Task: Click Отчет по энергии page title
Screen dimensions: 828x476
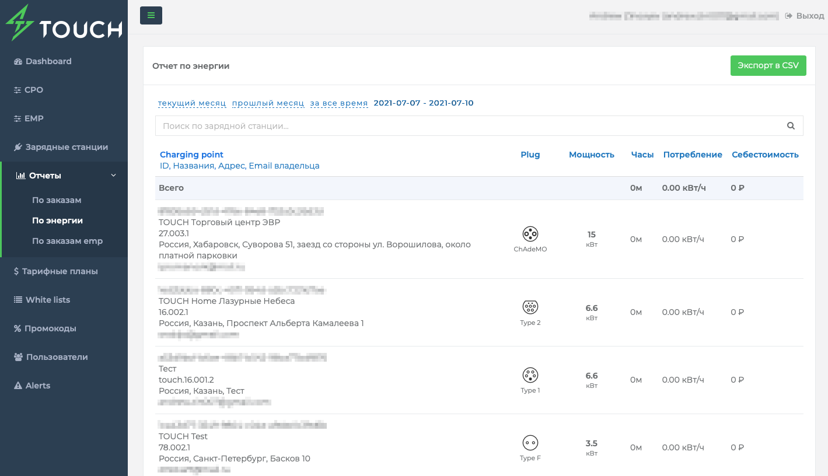Action: click(x=191, y=66)
